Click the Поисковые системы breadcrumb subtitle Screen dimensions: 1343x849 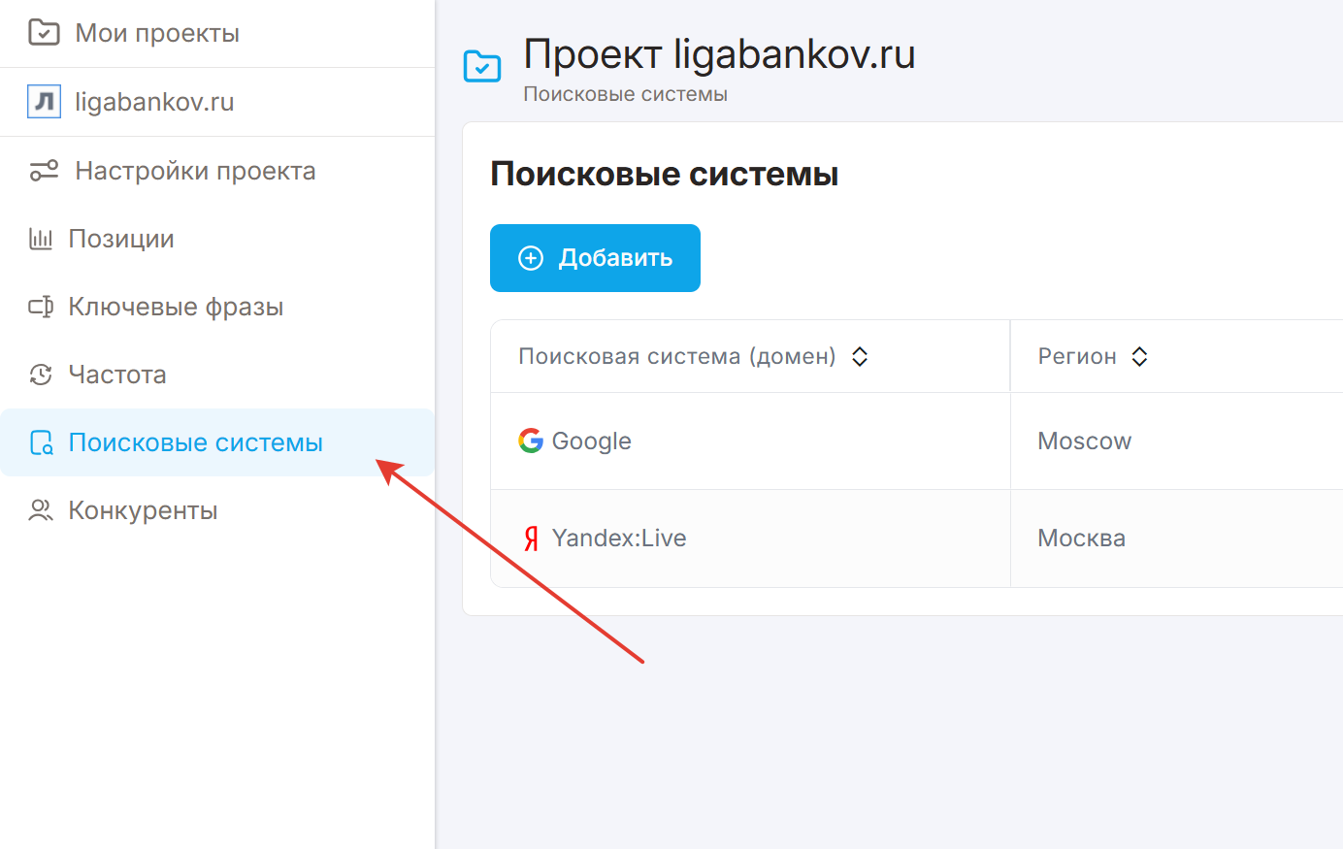coord(626,94)
